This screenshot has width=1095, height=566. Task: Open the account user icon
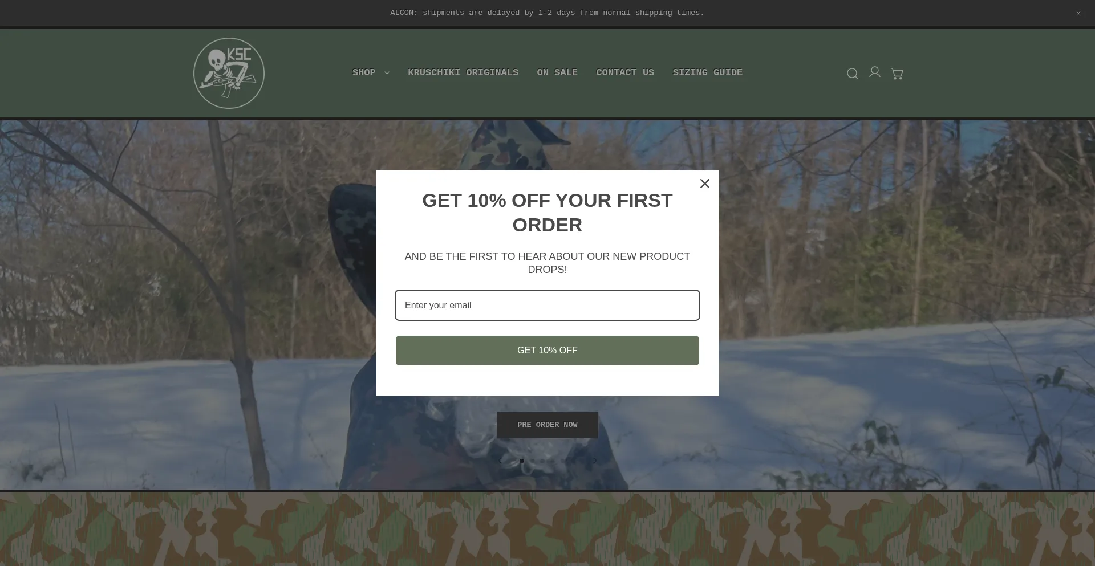coord(875,72)
